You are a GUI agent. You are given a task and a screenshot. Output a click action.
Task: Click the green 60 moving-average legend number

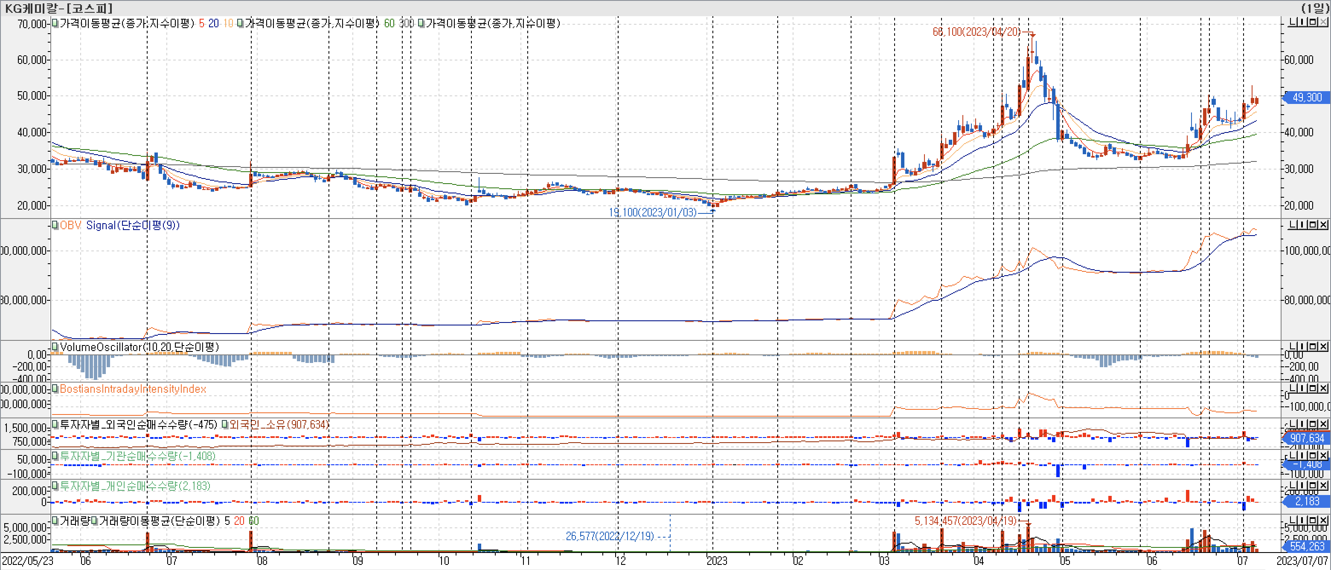[x=389, y=23]
